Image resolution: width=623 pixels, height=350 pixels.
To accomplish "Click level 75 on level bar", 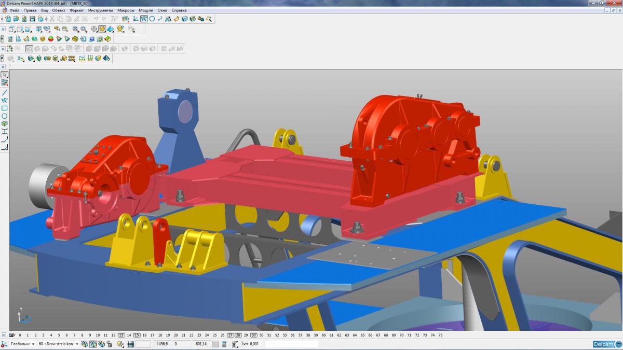I will [441, 335].
